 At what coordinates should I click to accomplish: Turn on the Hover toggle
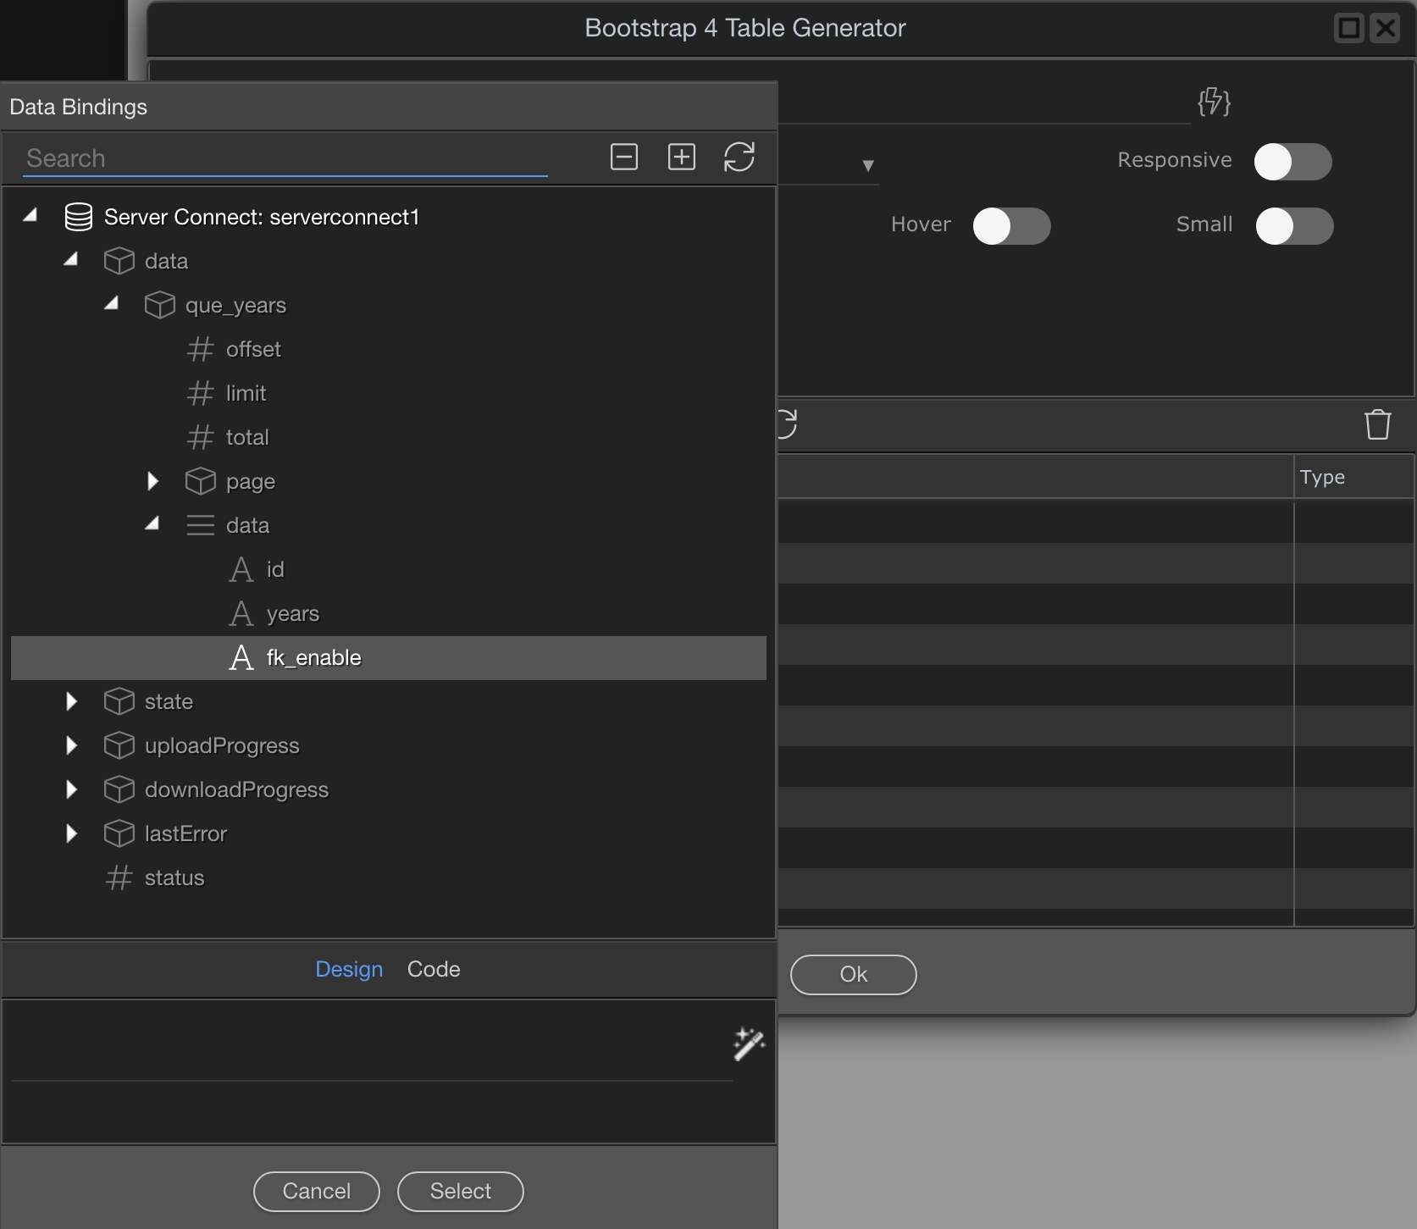coord(1011,226)
